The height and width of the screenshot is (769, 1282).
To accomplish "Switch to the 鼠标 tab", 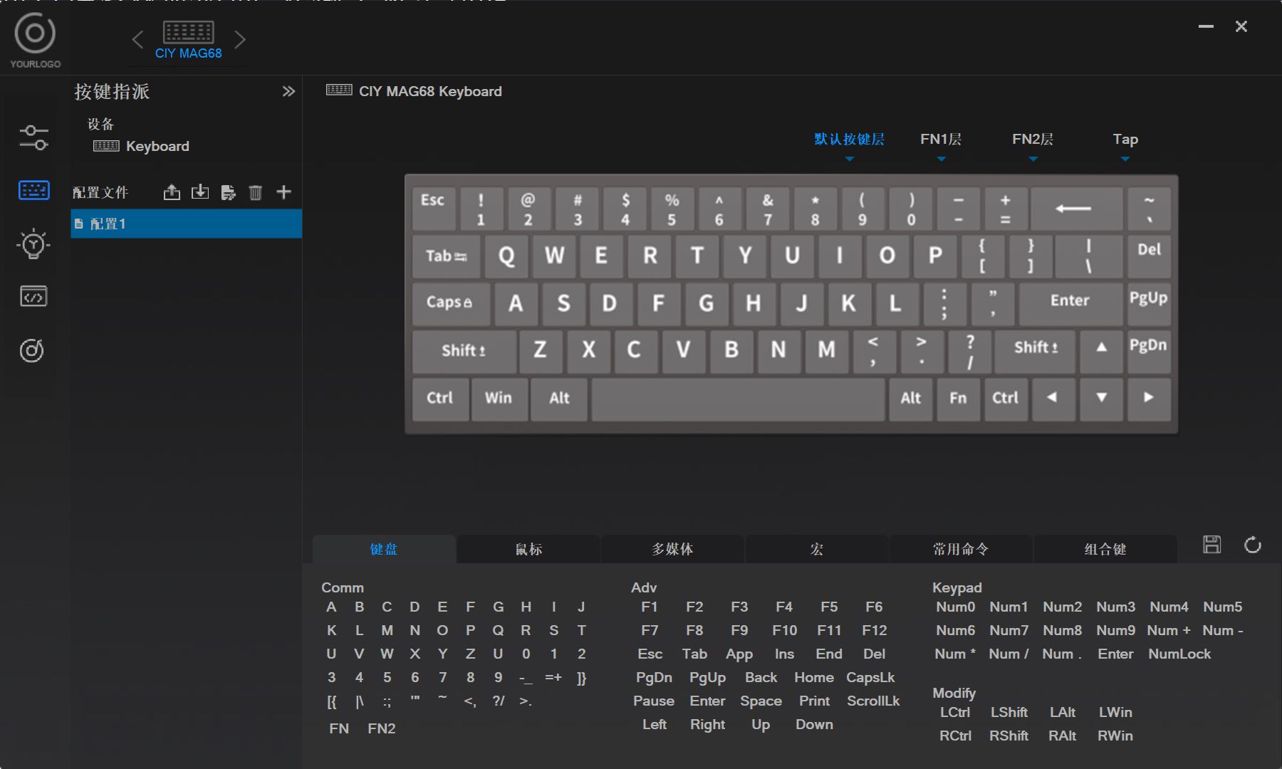I will (528, 549).
